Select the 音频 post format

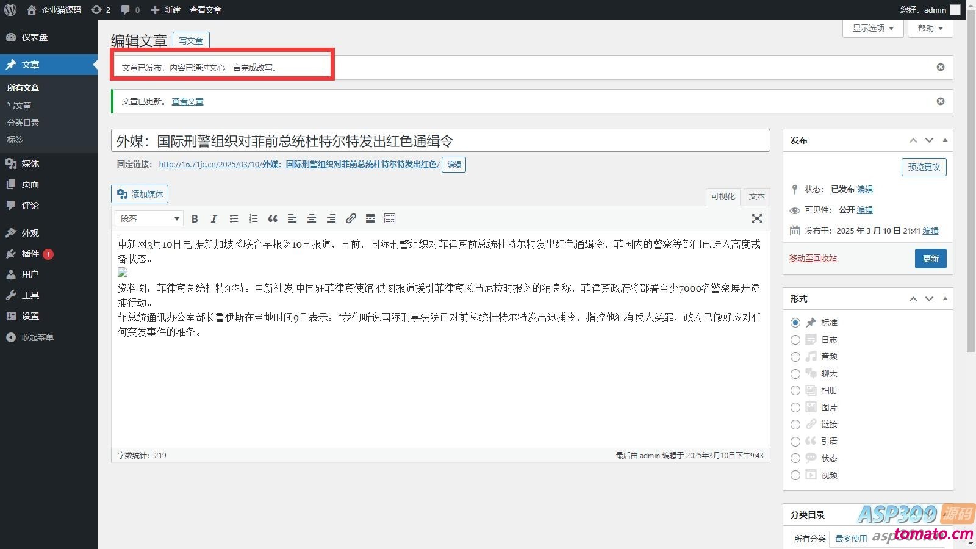(795, 356)
